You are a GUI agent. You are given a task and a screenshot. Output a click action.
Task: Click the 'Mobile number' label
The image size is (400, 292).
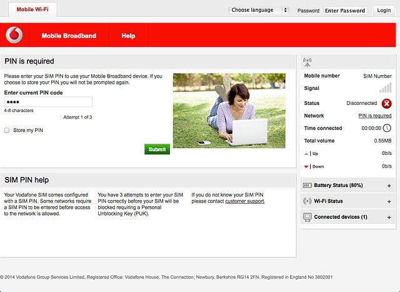[322, 76]
